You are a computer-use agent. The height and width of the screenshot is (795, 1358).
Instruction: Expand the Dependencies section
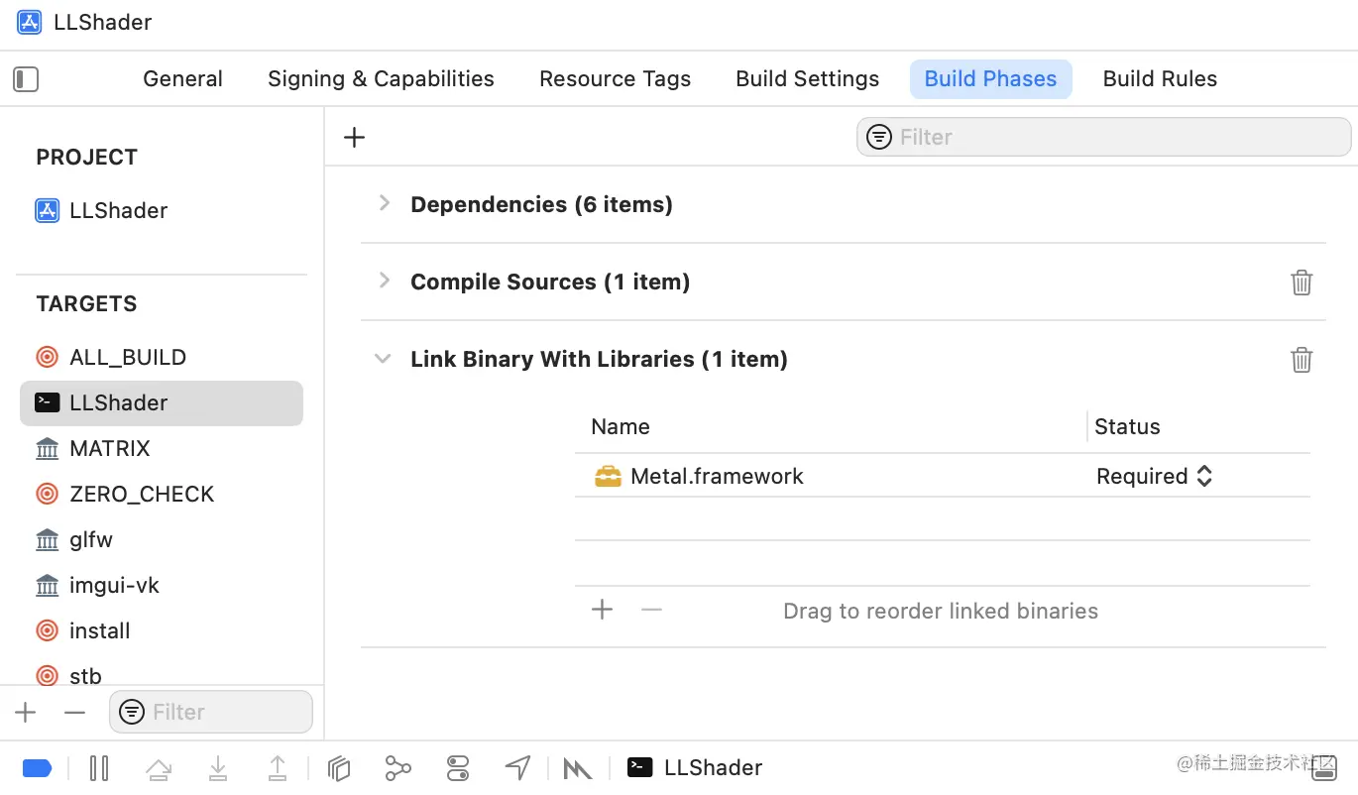385,203
